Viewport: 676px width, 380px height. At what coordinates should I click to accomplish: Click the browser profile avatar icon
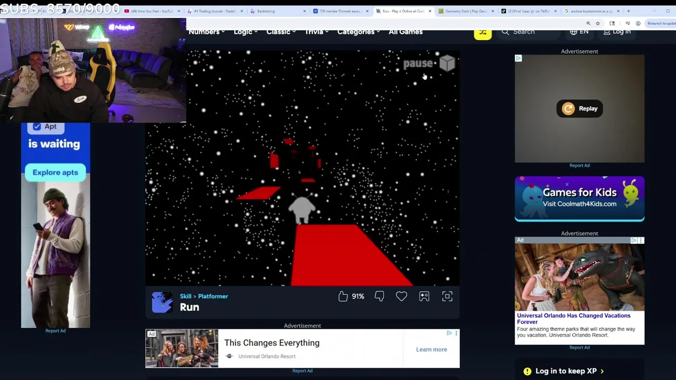(x=638, y=23)
